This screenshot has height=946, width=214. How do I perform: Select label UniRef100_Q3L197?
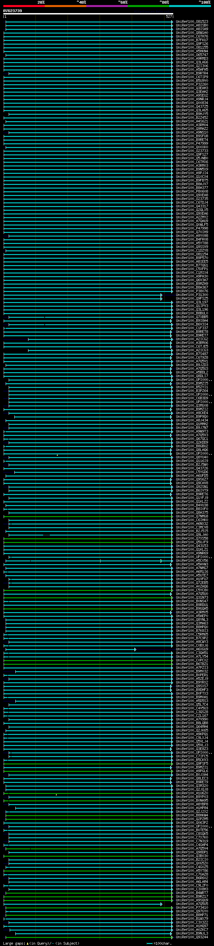pos(192,302)
